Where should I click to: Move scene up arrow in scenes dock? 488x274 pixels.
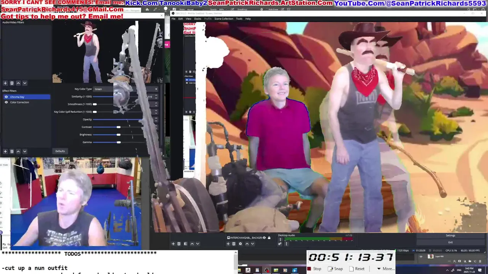coord(192,244)
